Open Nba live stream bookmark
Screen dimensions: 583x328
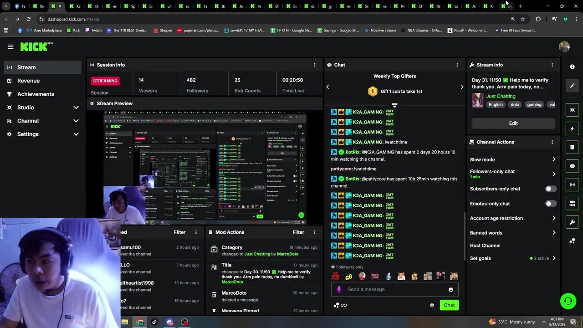pos(379,31)
